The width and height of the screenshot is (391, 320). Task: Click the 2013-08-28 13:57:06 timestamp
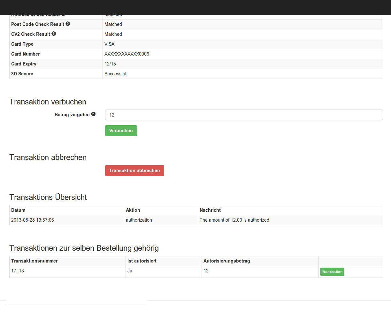click(33, 220)
